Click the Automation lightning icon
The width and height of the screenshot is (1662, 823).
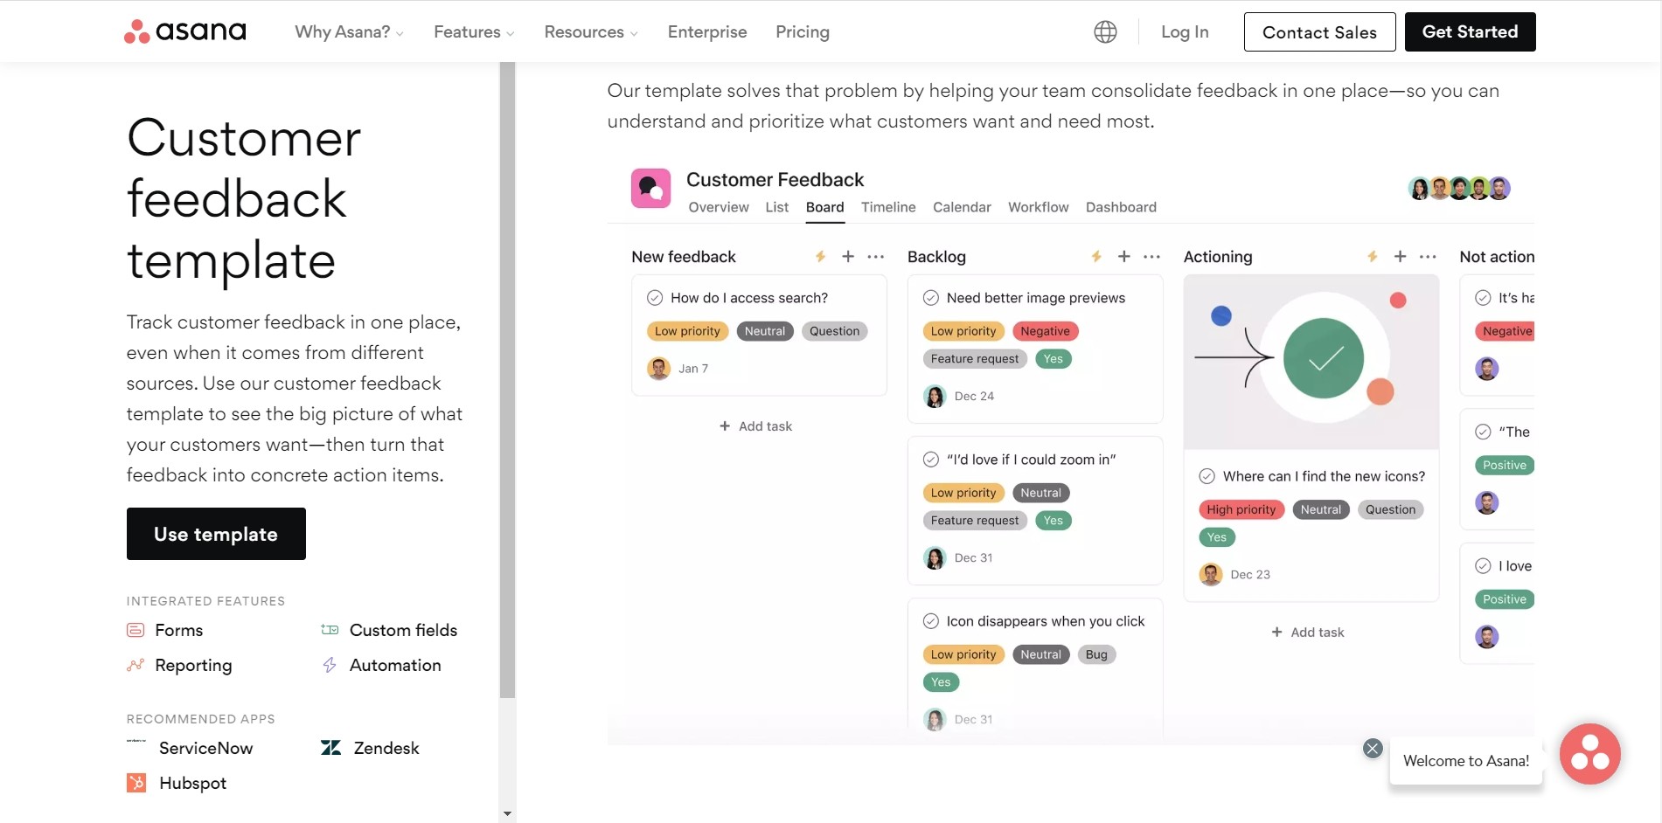pos(330,665)
